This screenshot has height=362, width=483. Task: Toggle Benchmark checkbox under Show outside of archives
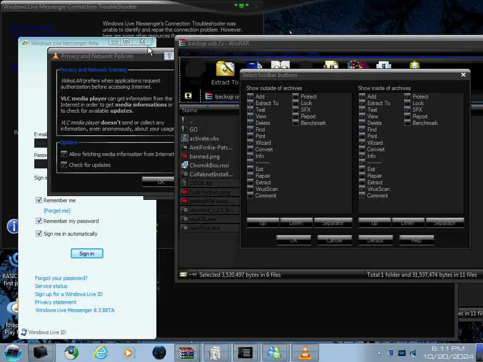295,123
